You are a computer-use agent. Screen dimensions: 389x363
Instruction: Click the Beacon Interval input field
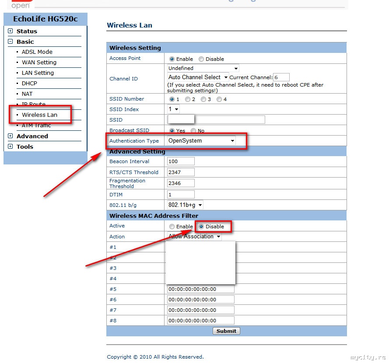tap(181, 161)
